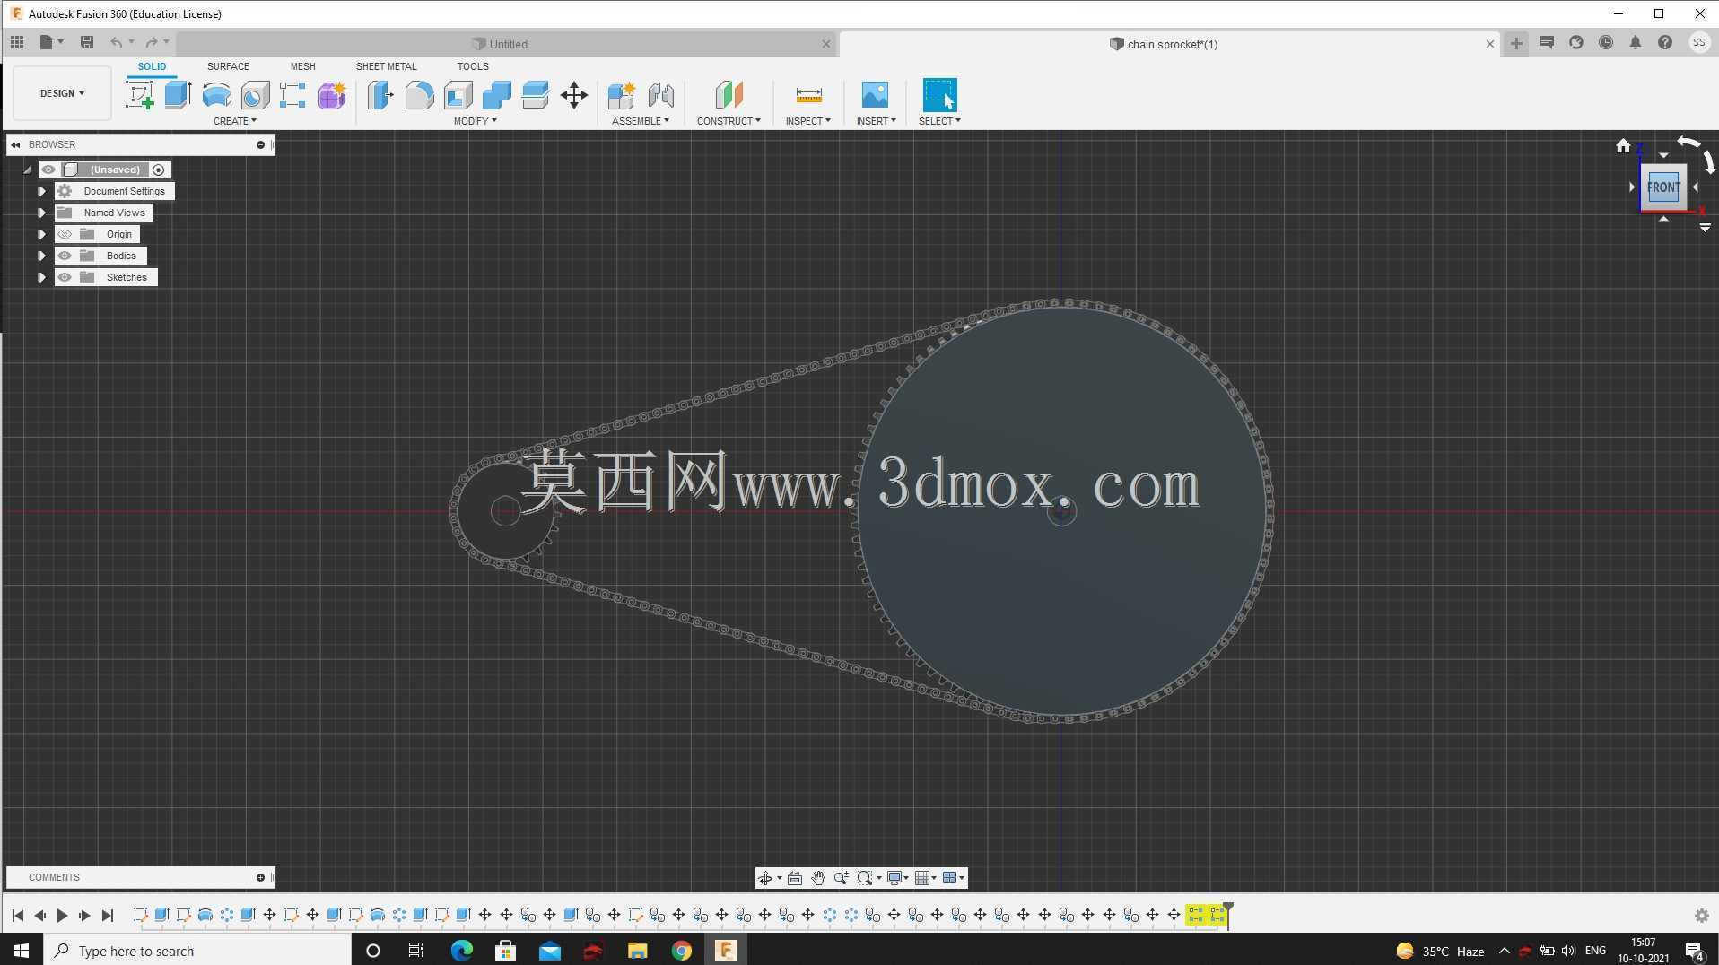Open the DESIGN workspace dropdown
1719x965 pixels.
62,93
